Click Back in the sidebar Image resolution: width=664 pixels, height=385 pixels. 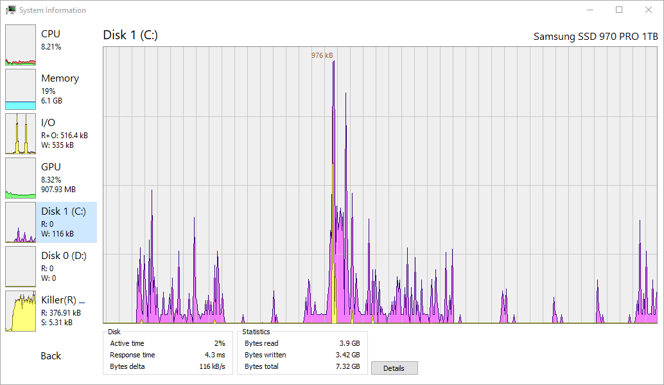pyautogui.click(x=50, y=355)
